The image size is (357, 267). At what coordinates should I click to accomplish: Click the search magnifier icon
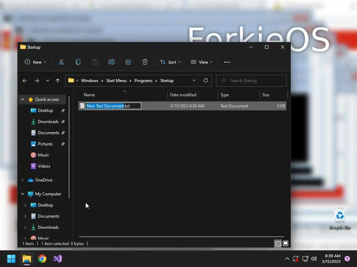point(223,80)
